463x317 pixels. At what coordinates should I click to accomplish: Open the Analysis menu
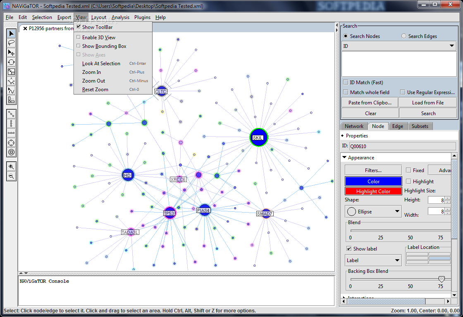pyautogui.click(x=120, y=17)
